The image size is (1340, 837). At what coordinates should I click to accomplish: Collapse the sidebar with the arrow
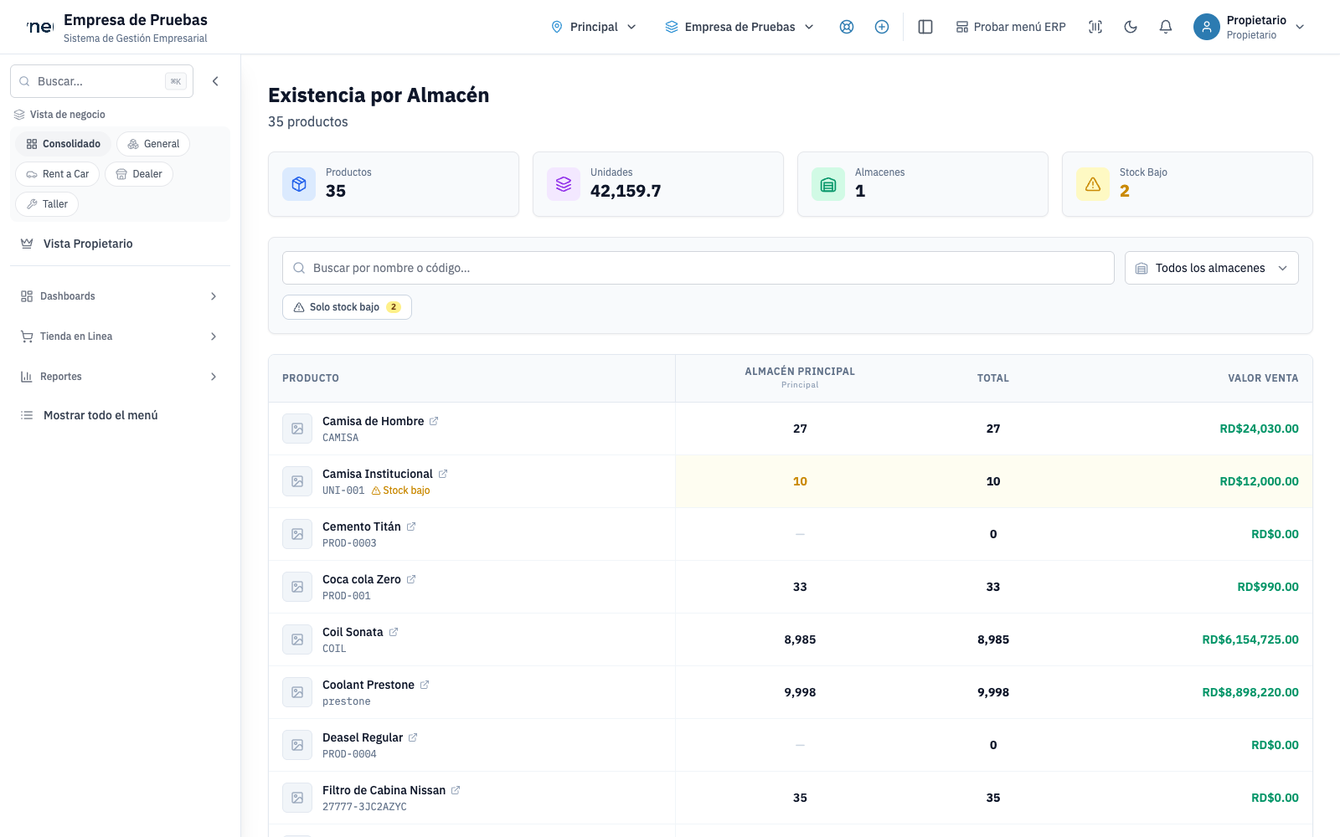click(215, 81)
